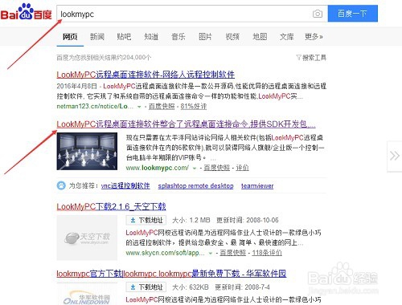The image size is (402, 305).
Task: View 118条评价 reviews link
Action: pyautogui.click(x=267, y=253)
